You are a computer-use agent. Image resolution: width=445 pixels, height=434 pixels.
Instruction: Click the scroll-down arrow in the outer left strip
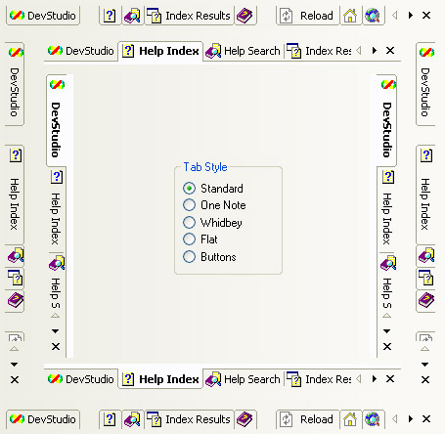(x=14, y=365)
